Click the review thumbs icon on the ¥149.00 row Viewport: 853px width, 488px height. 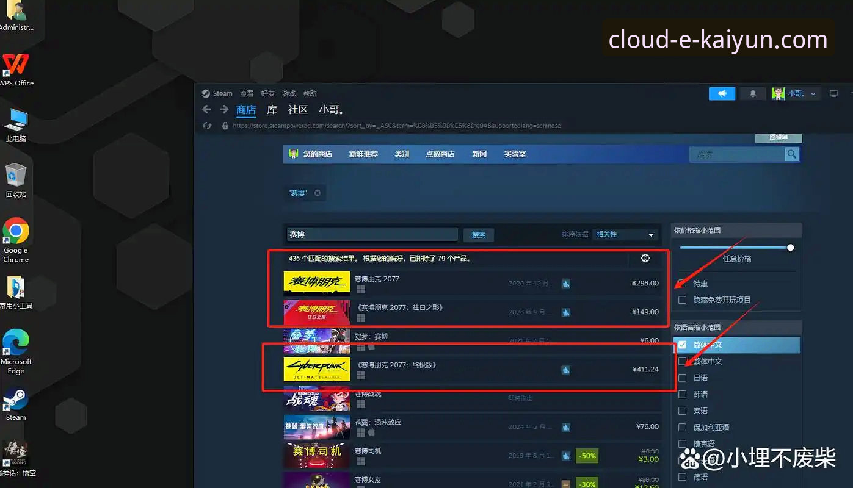(566, 312)
